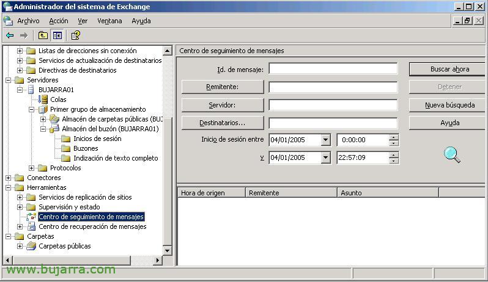Expand Directivas de destinatarios node
Image resolution: width=488 pixels, height=282 pixels.
tap(20, 70)
